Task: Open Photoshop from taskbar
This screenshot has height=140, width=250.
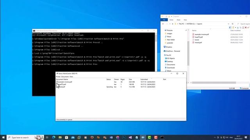Action: (x=124, y=137)
